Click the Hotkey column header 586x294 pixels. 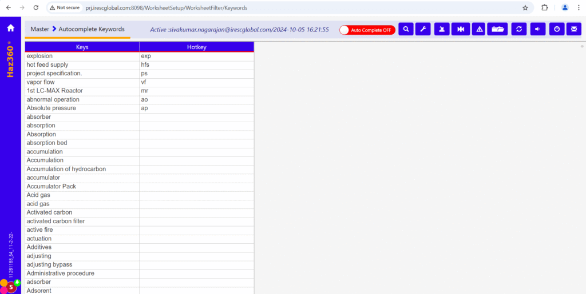click(196, 47)
